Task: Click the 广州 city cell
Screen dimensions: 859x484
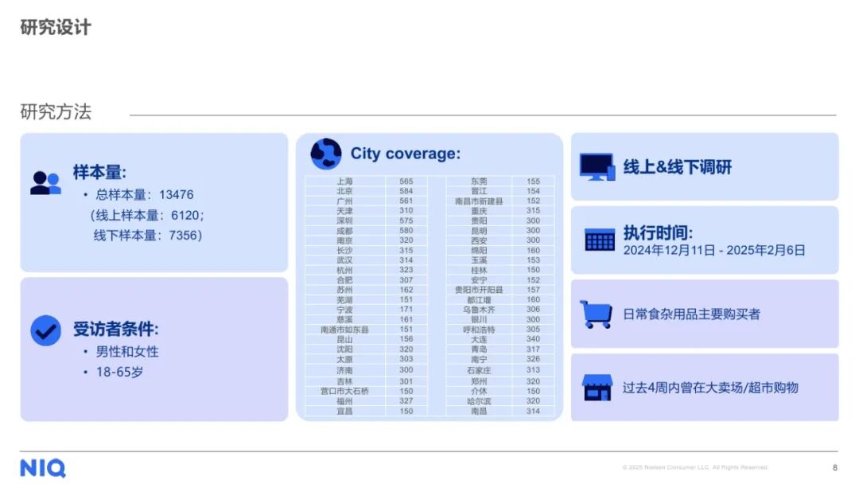Action: (344, 201)
